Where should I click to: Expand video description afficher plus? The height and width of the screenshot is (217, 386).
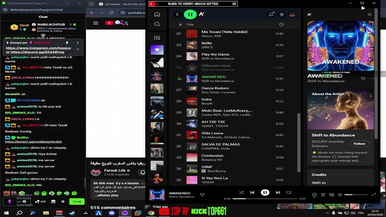(x=106, y=195)
